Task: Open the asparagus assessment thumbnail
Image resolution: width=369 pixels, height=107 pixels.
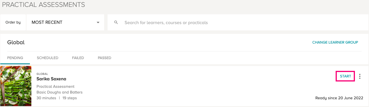Action: [16, 86]
